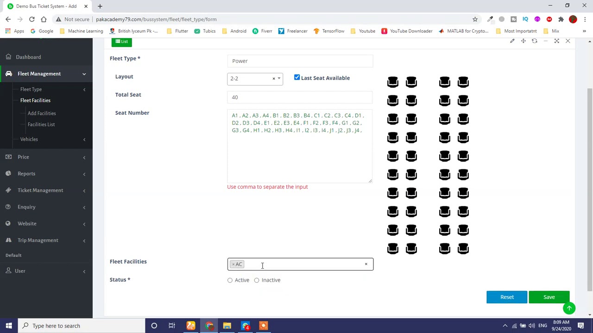
Task: Click the Price money icon in sidebar
Action: 8,157
